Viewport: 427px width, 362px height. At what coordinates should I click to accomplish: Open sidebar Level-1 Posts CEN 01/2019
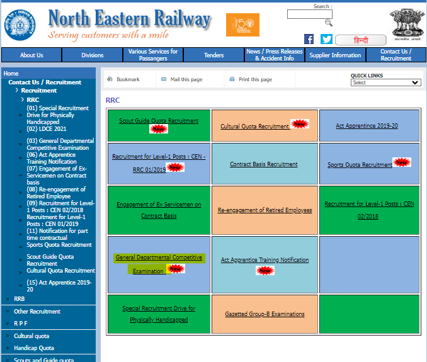(x=56, y=220)
